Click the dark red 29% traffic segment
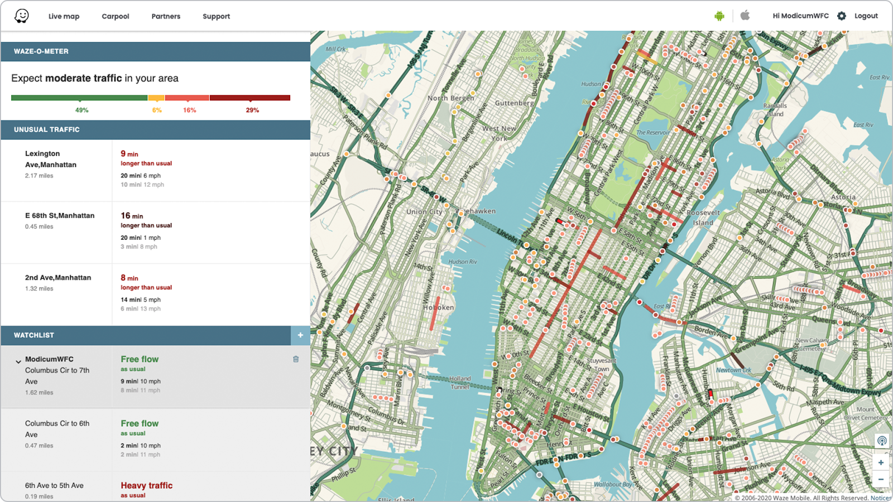 tap(249, 98)
